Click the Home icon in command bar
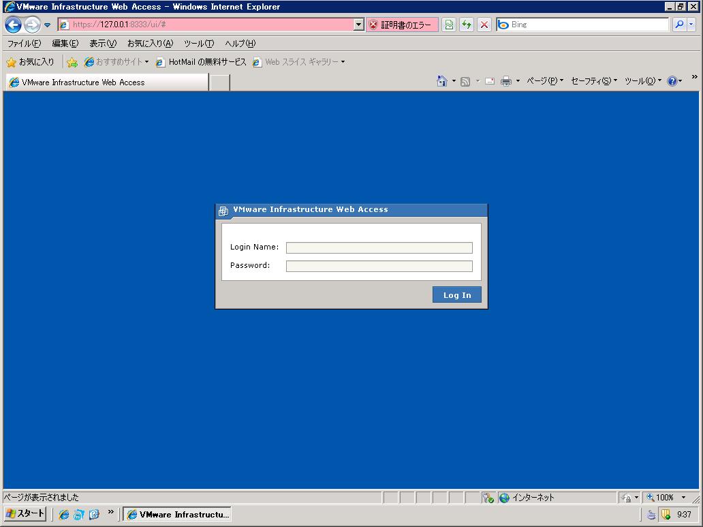This screenshot has height=527, width=703. click(x=442, y=81)
